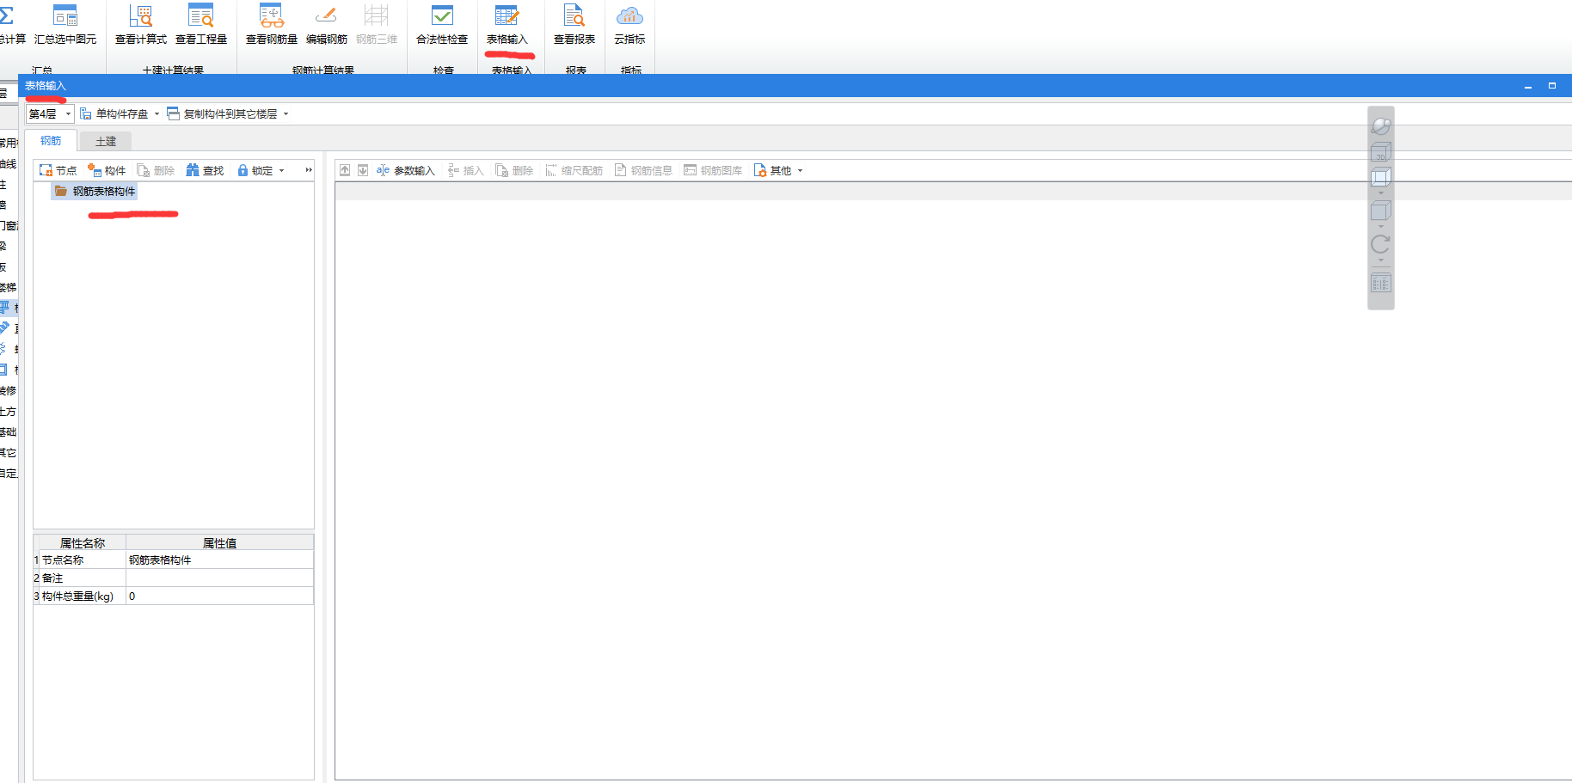
Task: Run 合法性检查 from the ribbon
Action: coord(442,26)
